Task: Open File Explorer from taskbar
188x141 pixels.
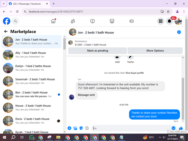Action: (x=58, y=137)
